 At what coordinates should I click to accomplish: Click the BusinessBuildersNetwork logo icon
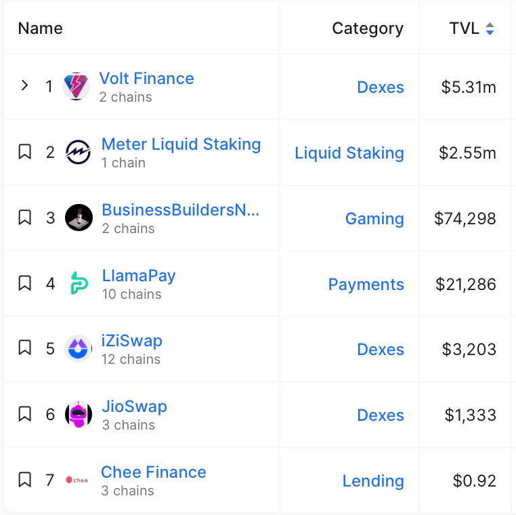click(79, 218)
